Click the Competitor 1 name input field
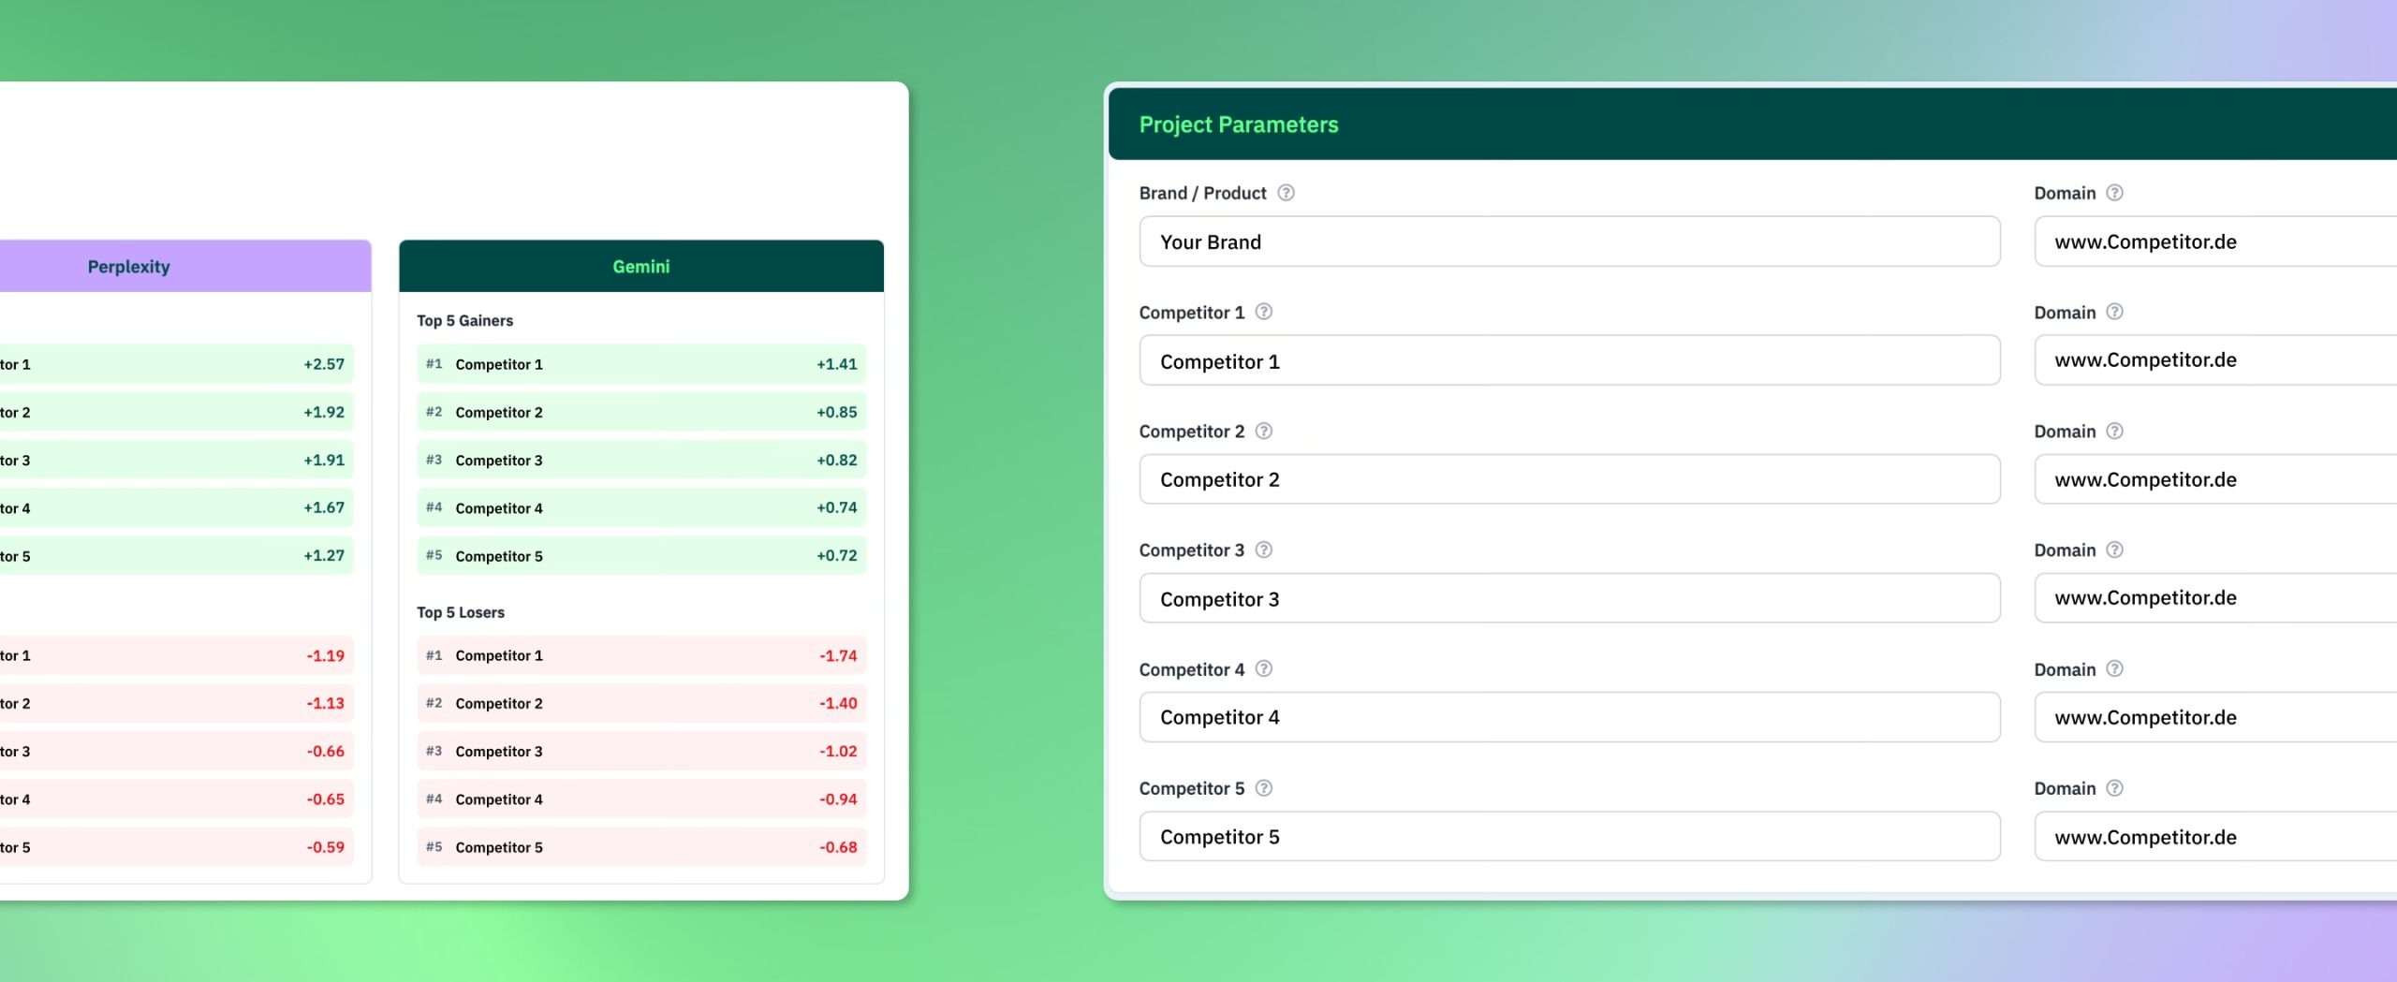The height and width of the screenshot is (982, 2397). point(1569,360)
